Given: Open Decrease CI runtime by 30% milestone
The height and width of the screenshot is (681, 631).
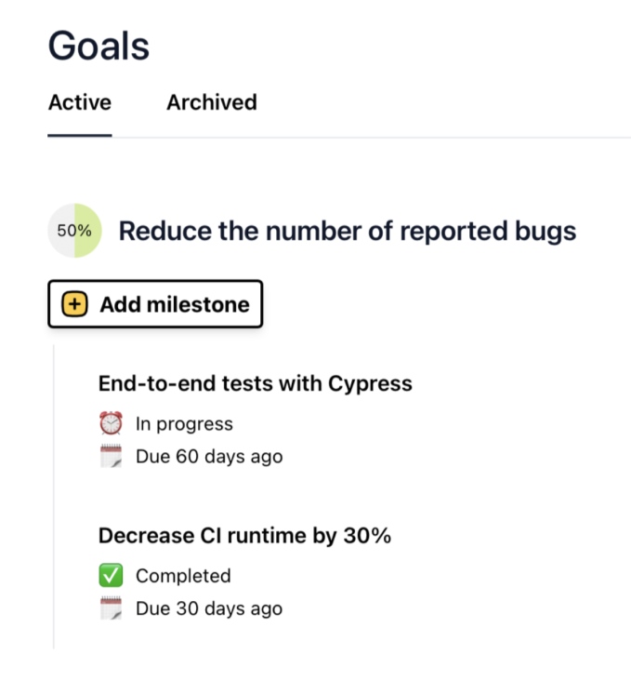Looking at the screenshot, I should pos(244,536).
